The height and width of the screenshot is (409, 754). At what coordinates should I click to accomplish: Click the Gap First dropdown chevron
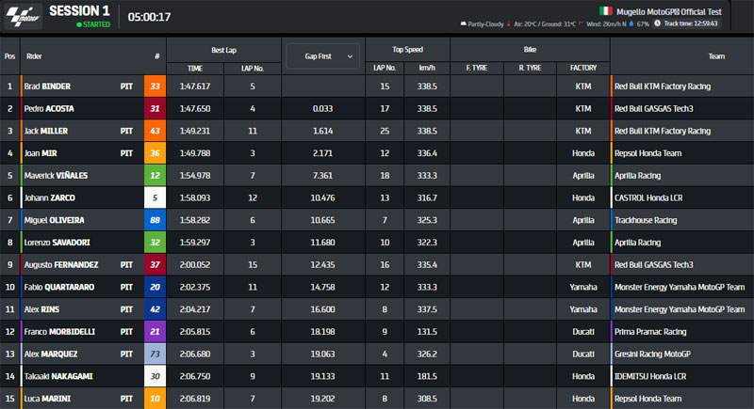pyautogui.click(x=350, y=56)
